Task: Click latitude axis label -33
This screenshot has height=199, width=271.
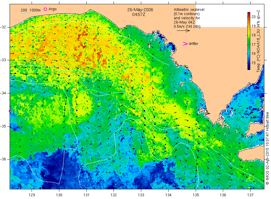Action: click(x=3, y=60)
